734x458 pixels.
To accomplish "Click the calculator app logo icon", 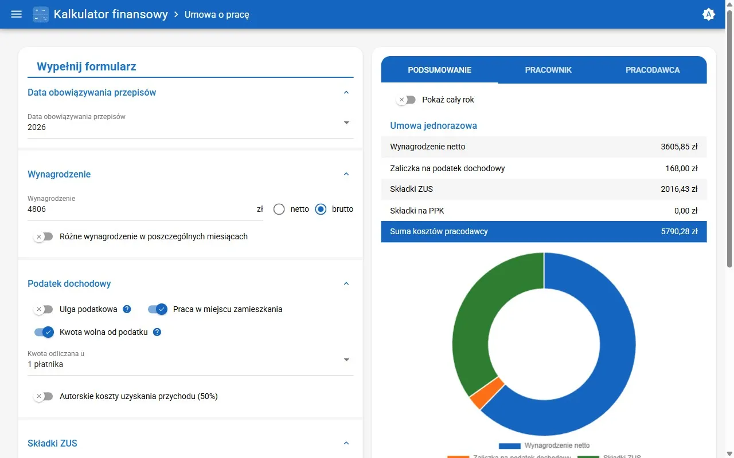I will pos(41,14).
